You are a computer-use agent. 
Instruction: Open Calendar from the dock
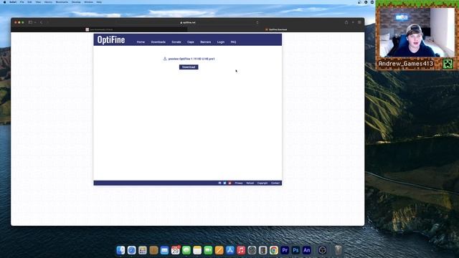pos(175,250)
